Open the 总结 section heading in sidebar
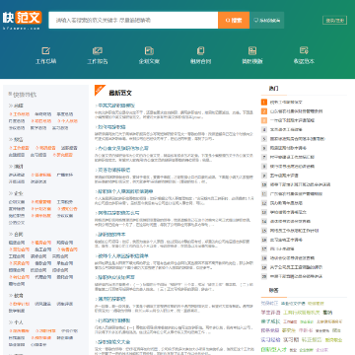 [x=18, y=106]
